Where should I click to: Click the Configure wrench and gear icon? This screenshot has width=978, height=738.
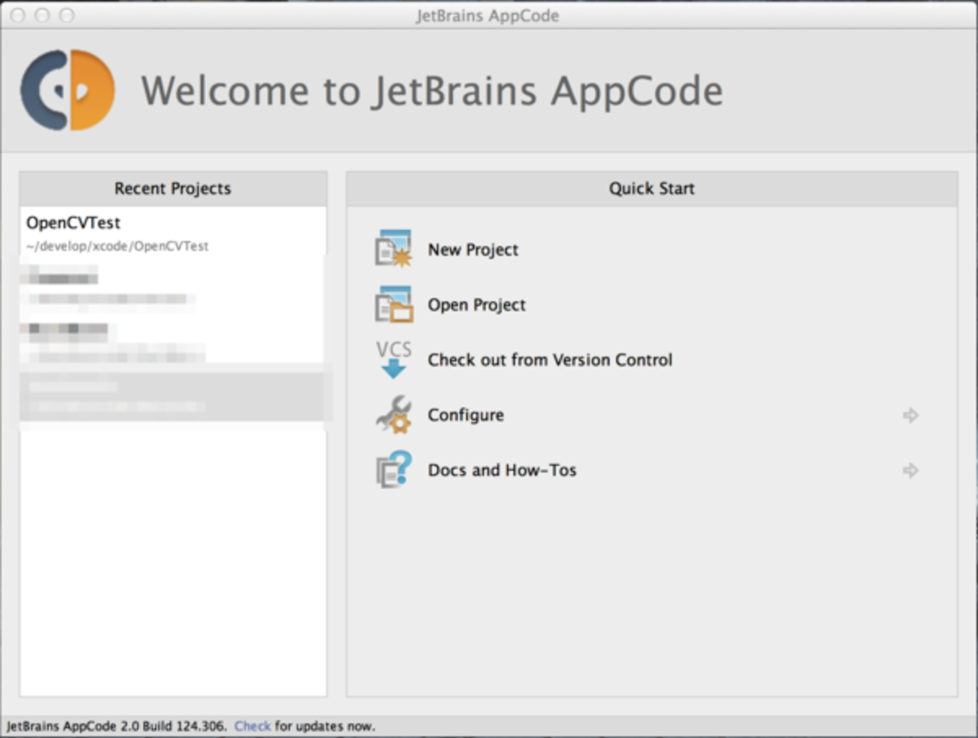tap(393, 415)
